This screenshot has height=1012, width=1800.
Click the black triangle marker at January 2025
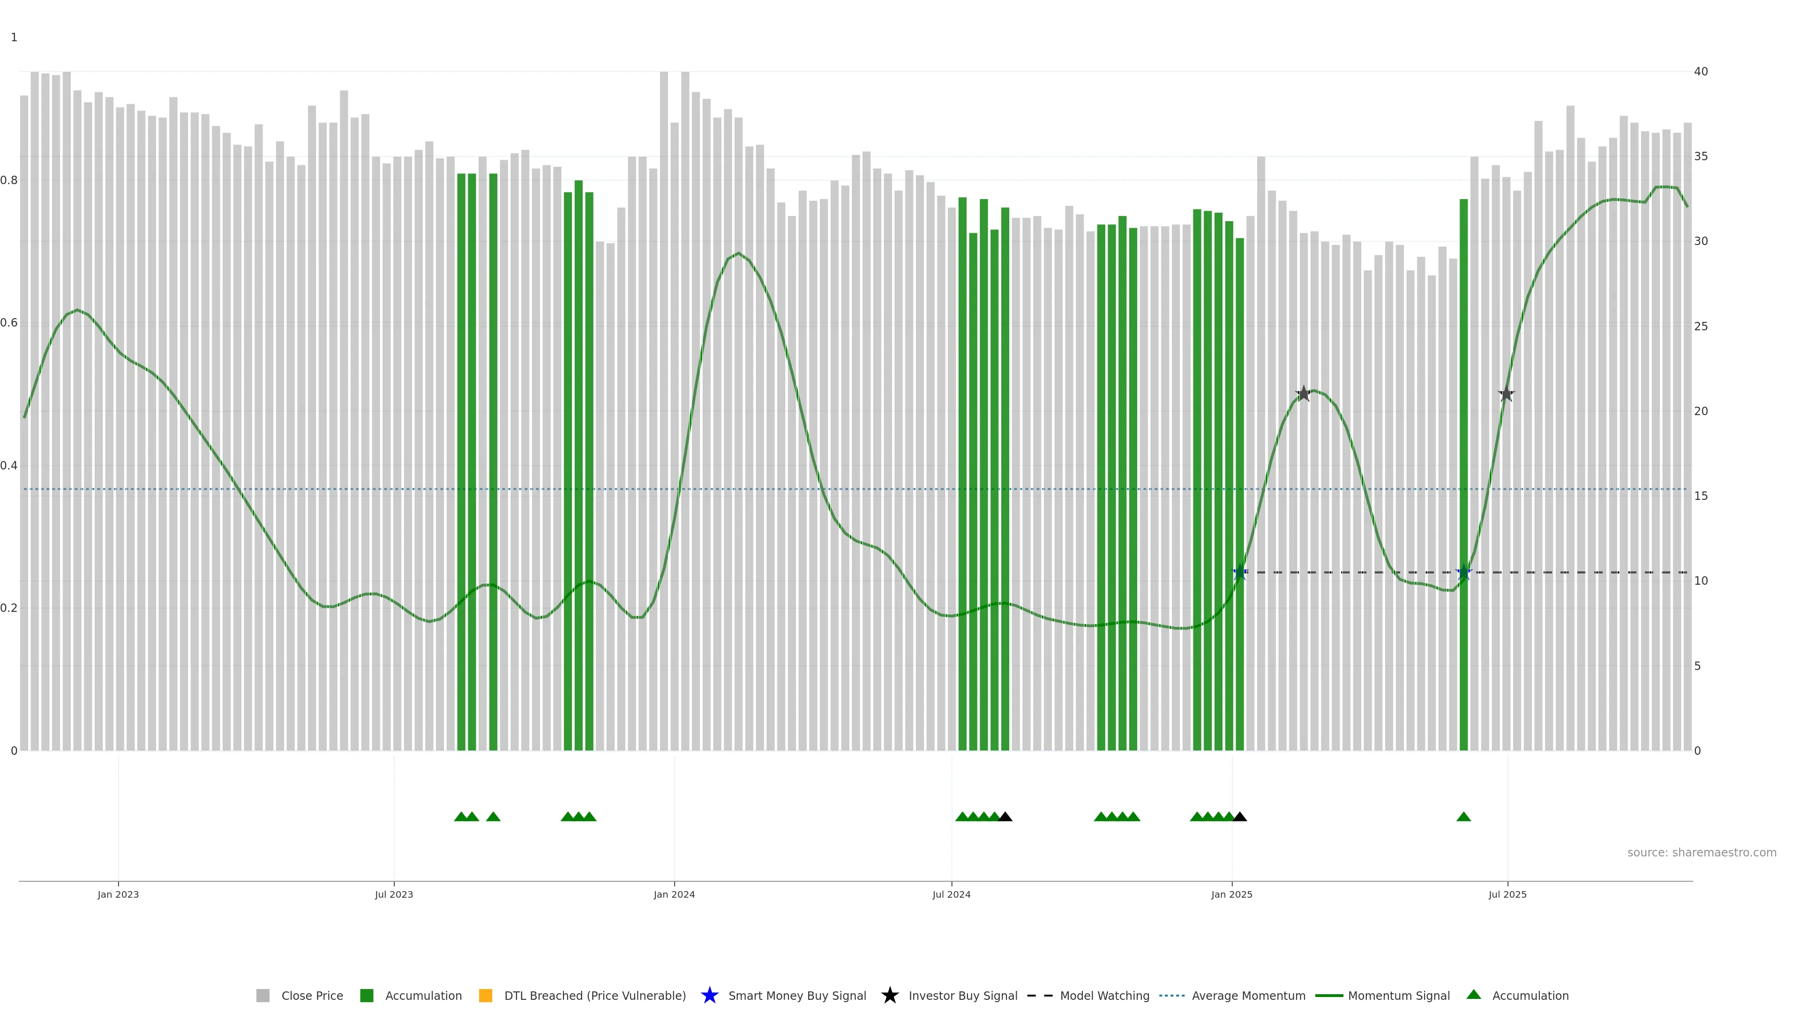[x=1240, y=817]
